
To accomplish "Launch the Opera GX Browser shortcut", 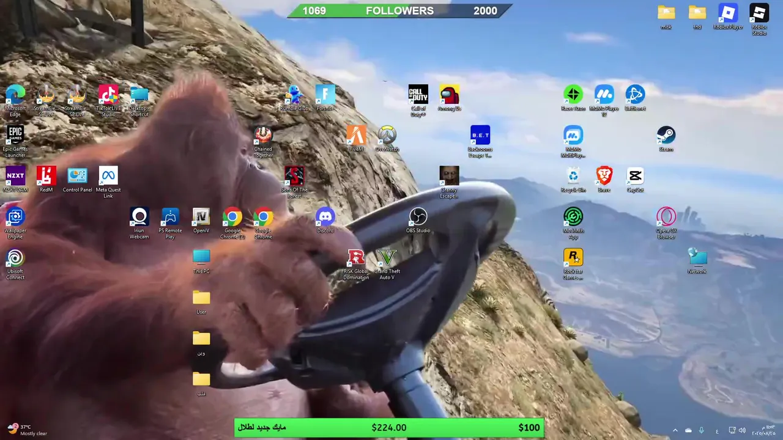I will point(666,223).
